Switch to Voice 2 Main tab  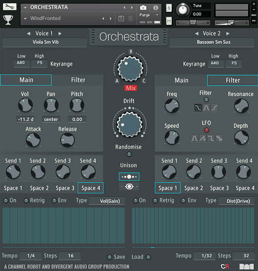tap(181, 80)
